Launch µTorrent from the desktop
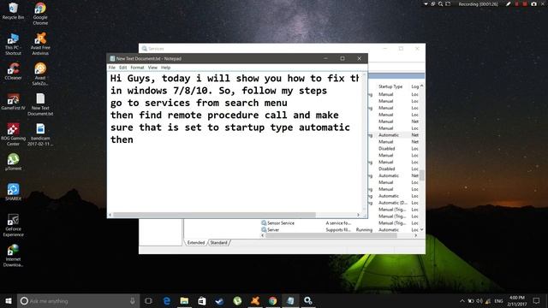Viewport: 548px width, 308px height. [x=13, y=162]
